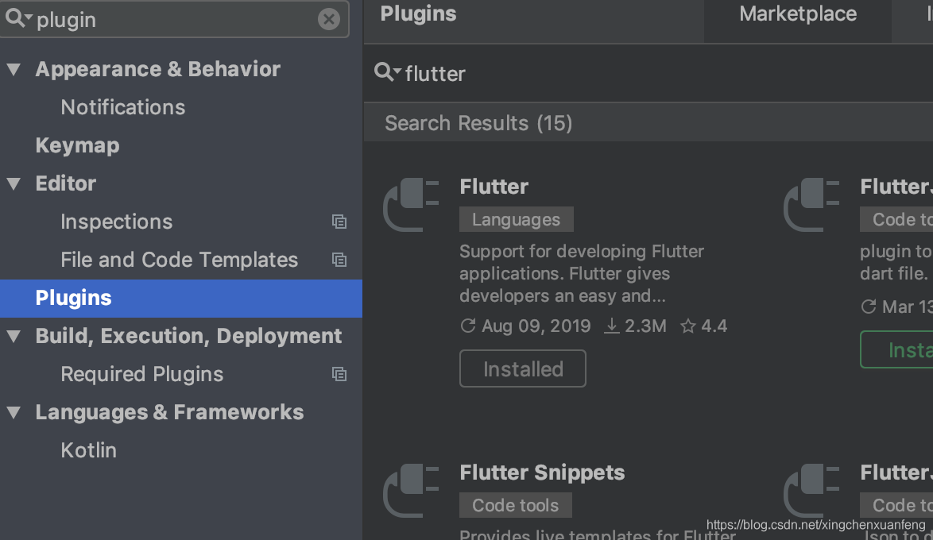Collapse the Editor tree section
The width and height of the screenshot is (933, 540).
14,184
